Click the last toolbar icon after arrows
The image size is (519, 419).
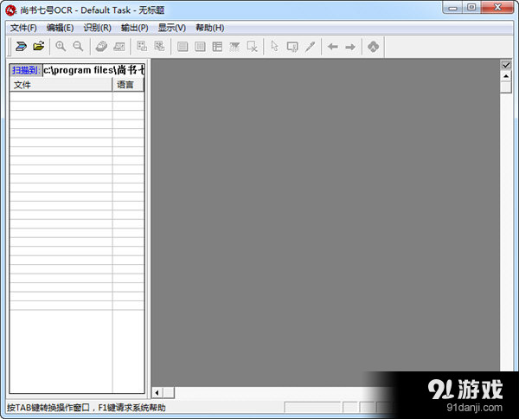point(374,46)
